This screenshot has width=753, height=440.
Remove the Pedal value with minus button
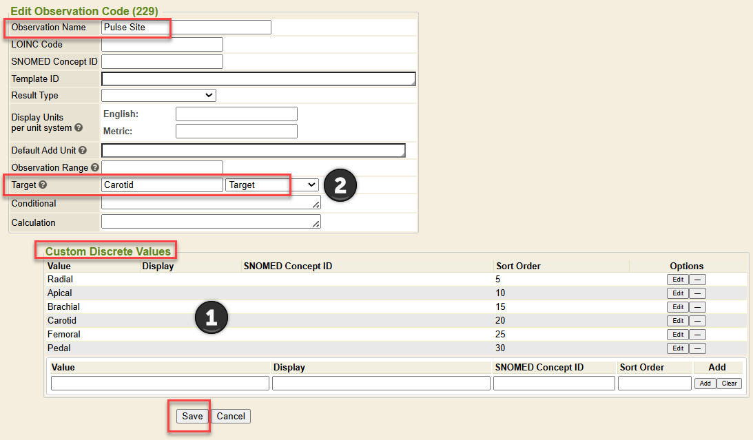pyautogui.click(x=698, y=348)
